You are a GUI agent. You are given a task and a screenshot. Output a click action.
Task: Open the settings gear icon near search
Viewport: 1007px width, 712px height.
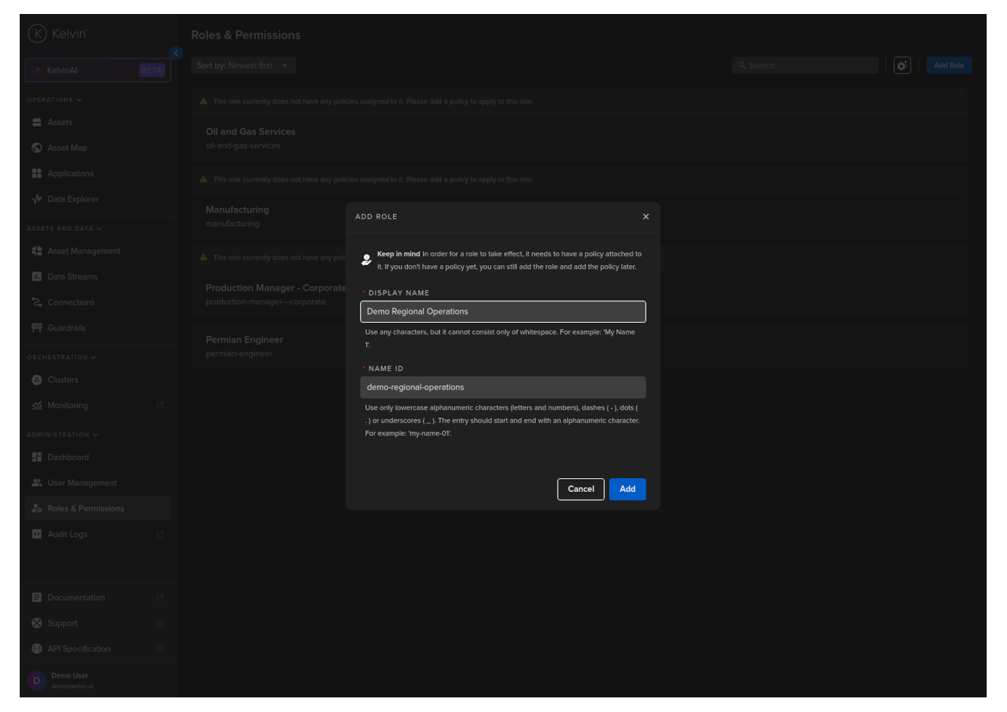[902, 65]
